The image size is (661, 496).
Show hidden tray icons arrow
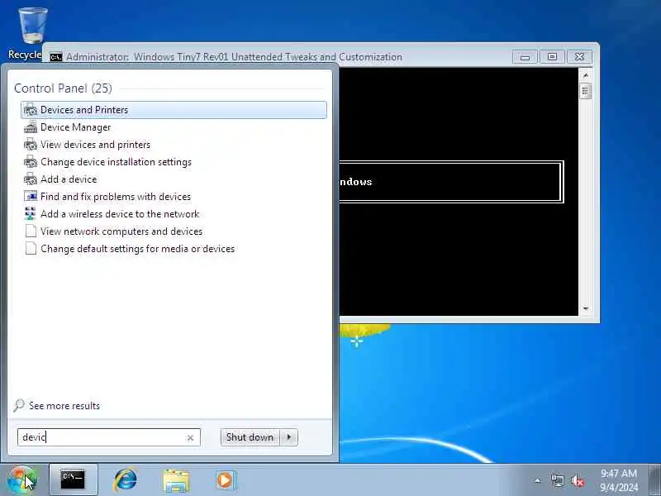538,480
